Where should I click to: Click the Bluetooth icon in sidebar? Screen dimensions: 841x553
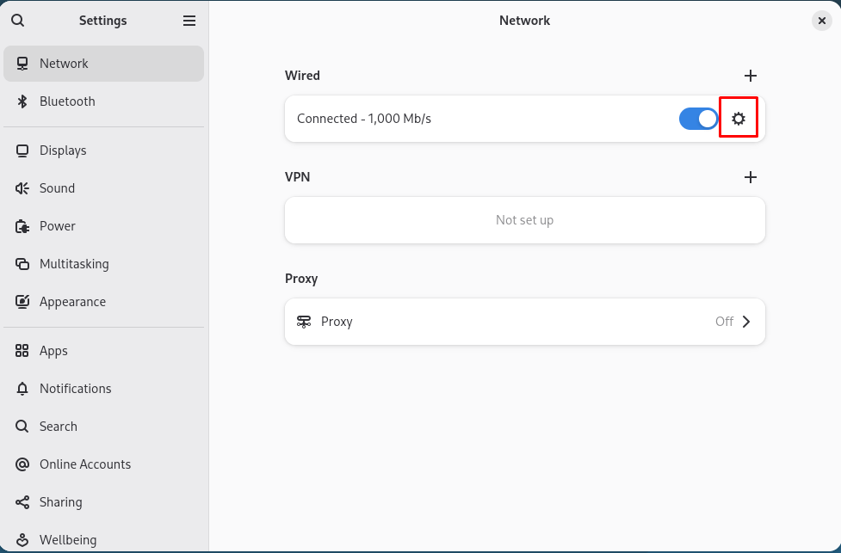22,101
